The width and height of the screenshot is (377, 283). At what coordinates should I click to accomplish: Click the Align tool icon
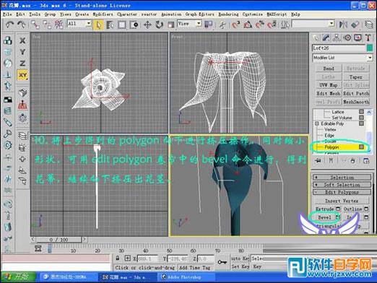355,25
